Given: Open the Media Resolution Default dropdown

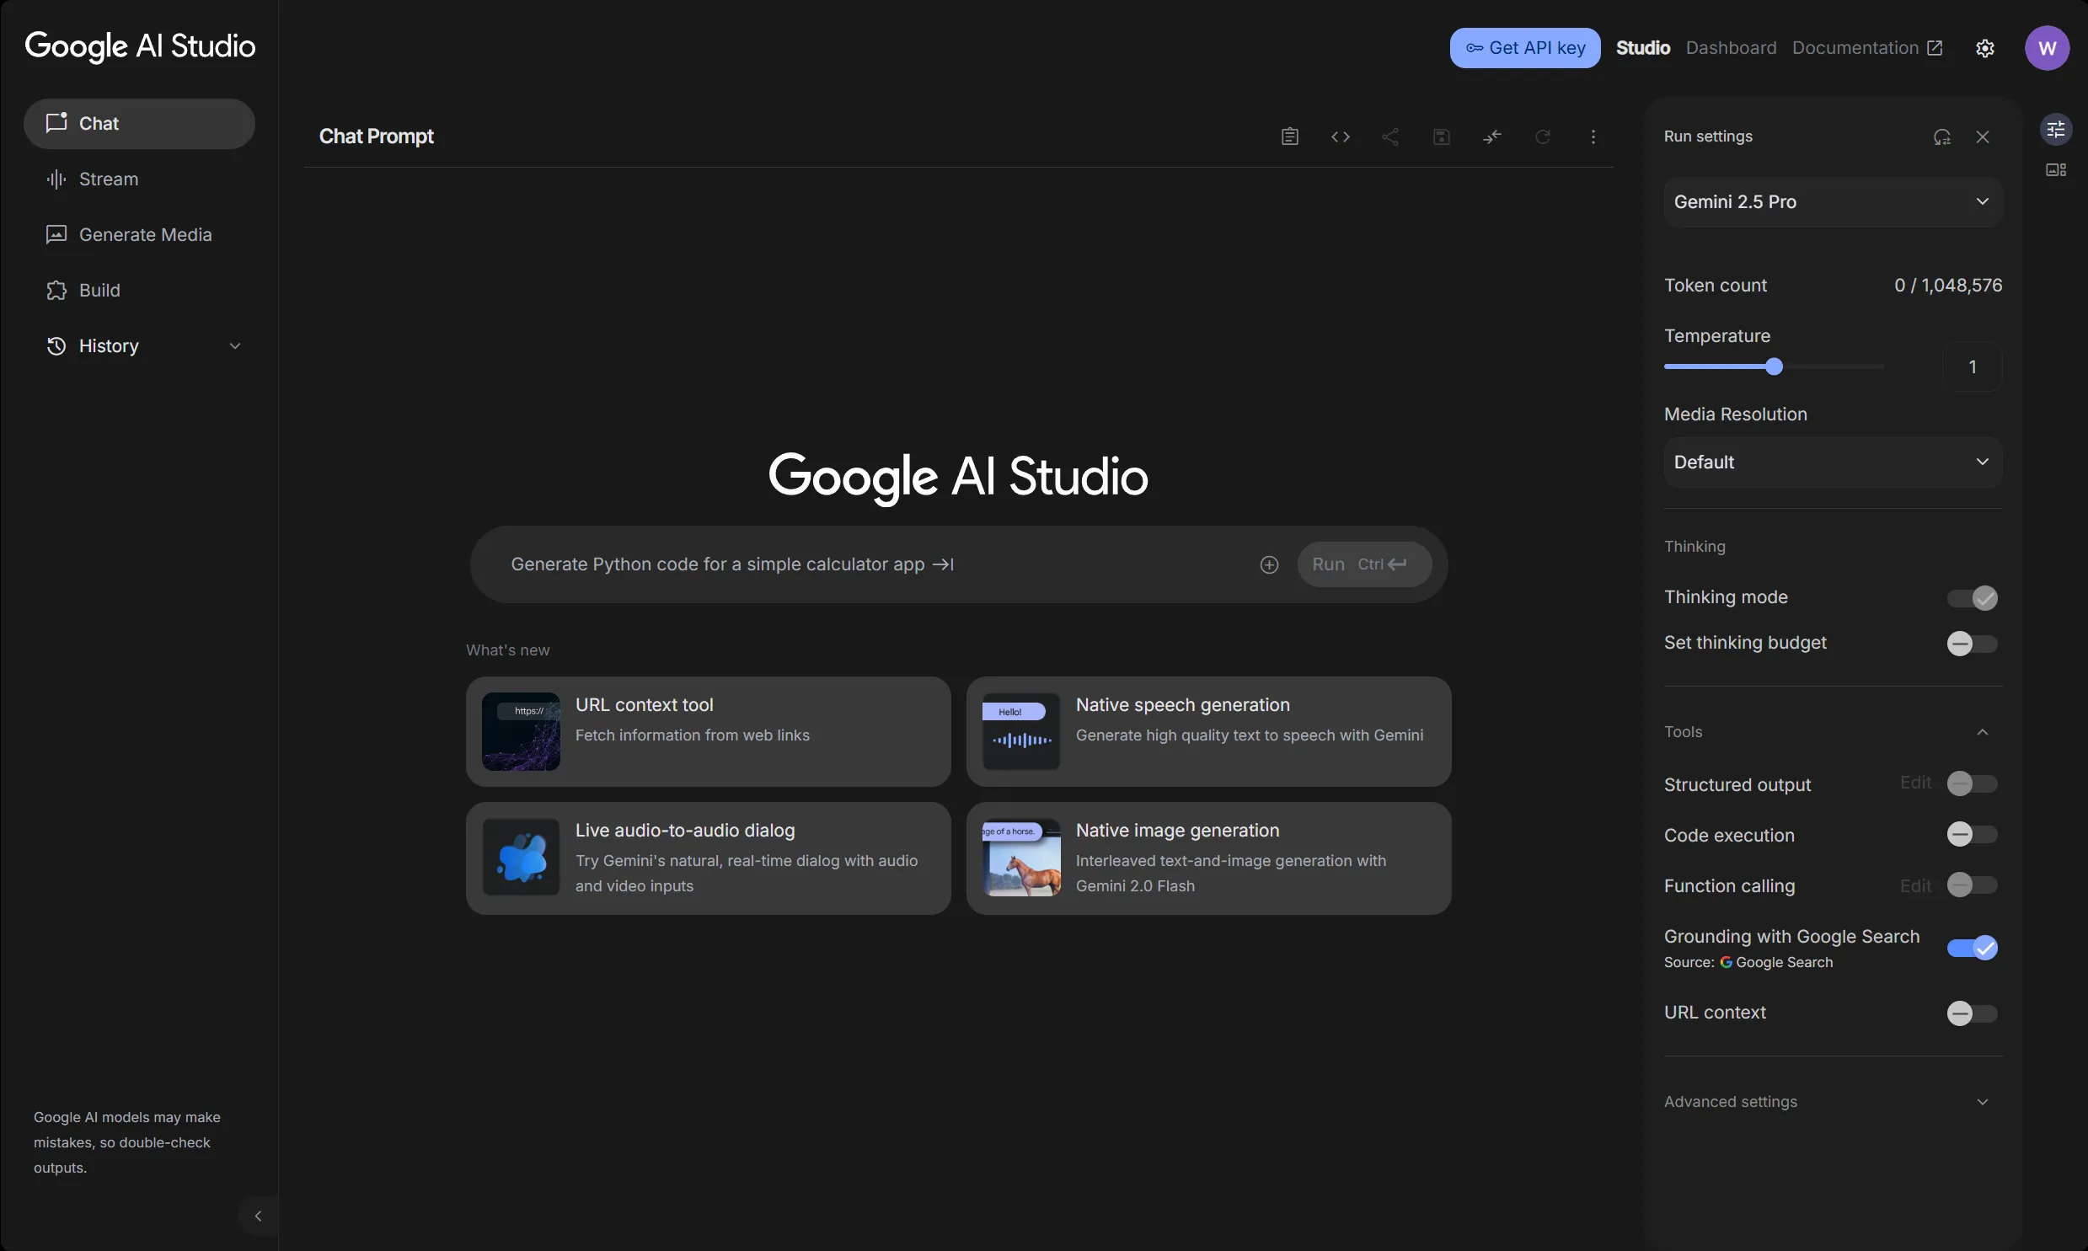Looking at the screenshot, I should tap(1832, 462).
